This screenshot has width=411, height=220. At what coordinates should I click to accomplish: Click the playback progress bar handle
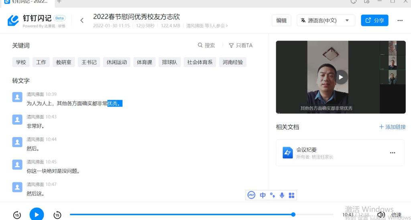click(293, 214)
